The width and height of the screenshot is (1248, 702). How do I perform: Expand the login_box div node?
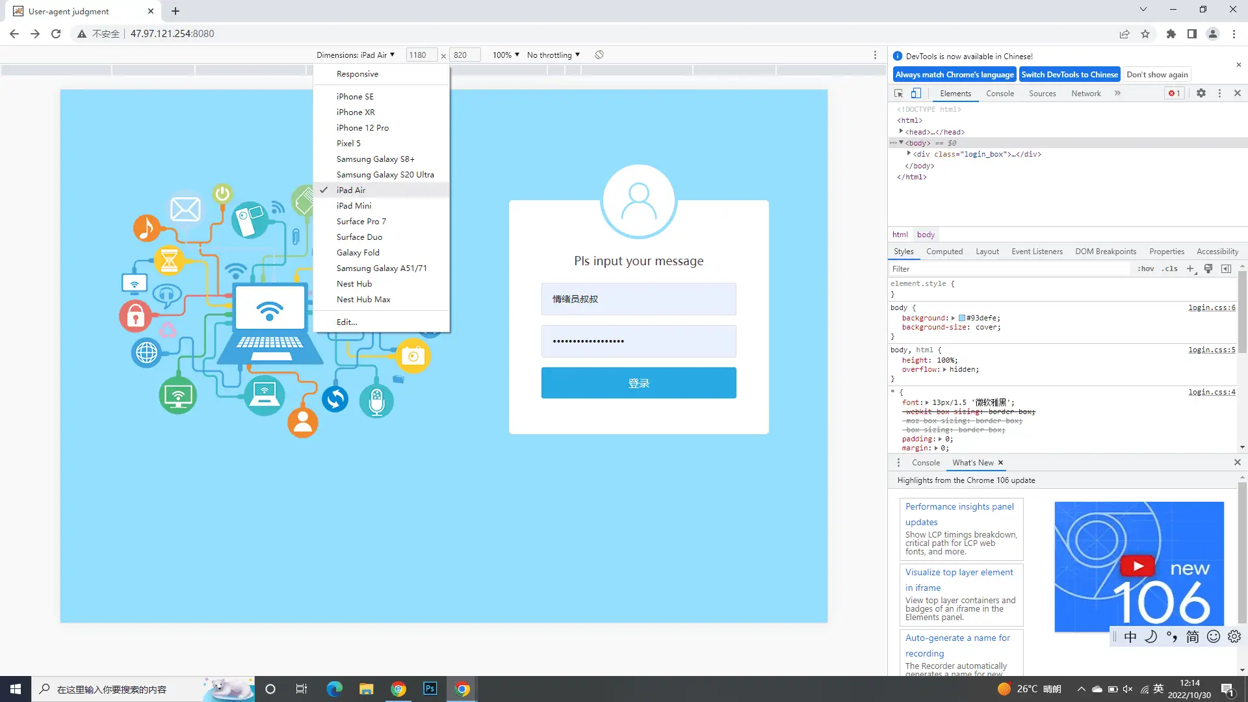909,154
